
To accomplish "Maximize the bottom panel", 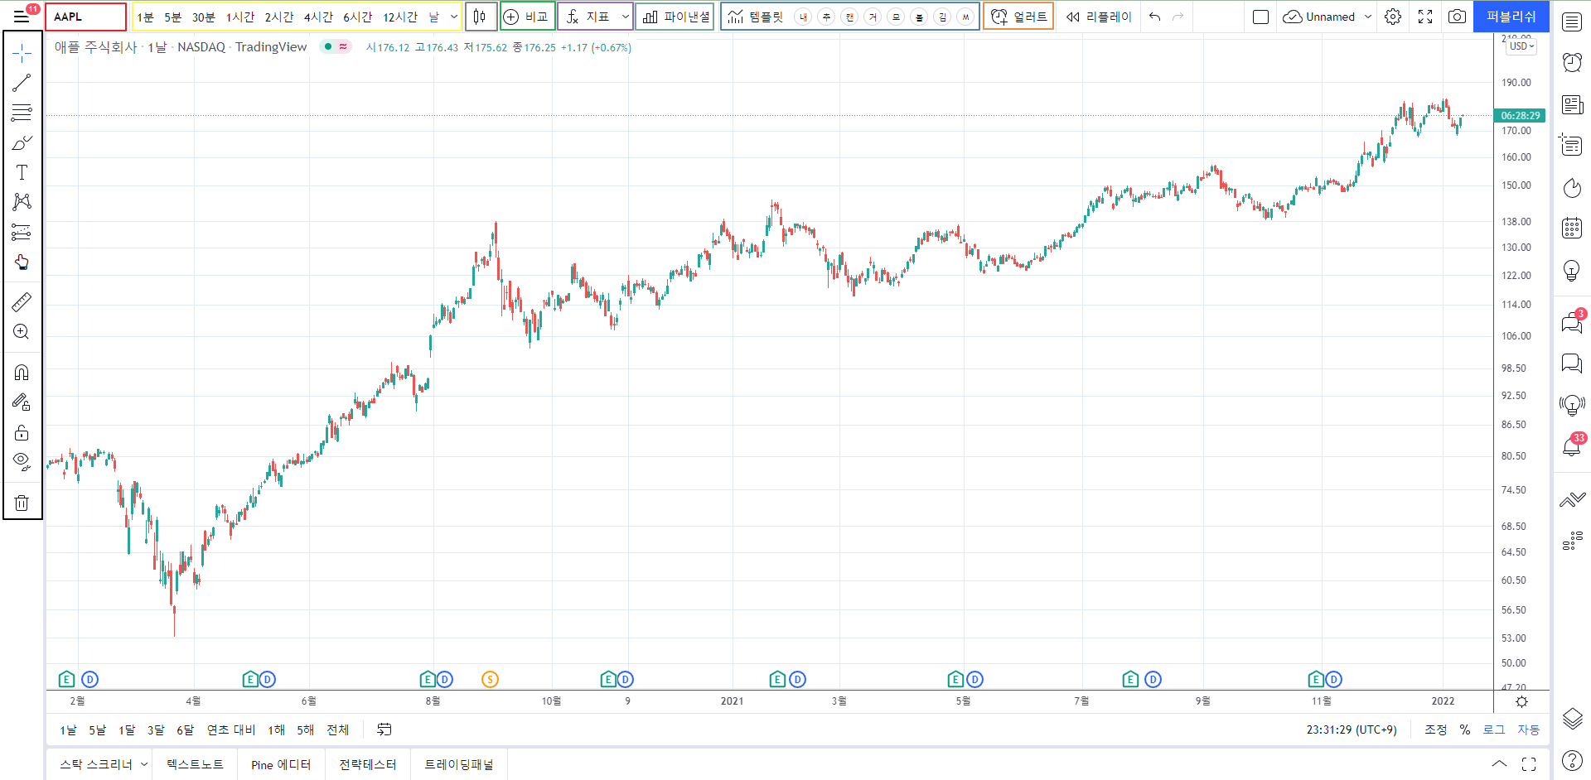I will [x=1529, y=763].
